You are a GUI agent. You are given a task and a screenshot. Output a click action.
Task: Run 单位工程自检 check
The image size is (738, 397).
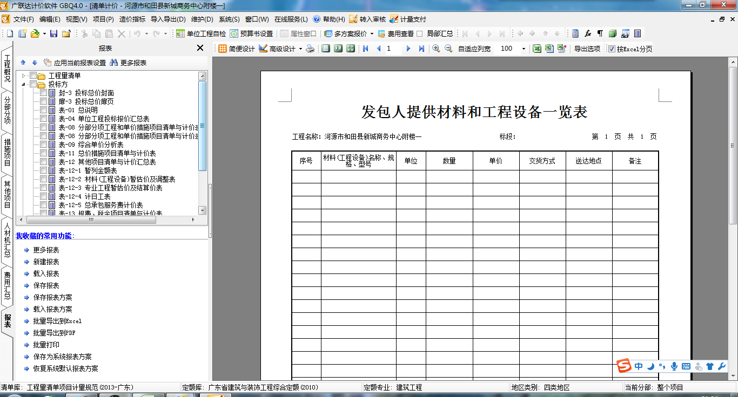coord(201,33)
